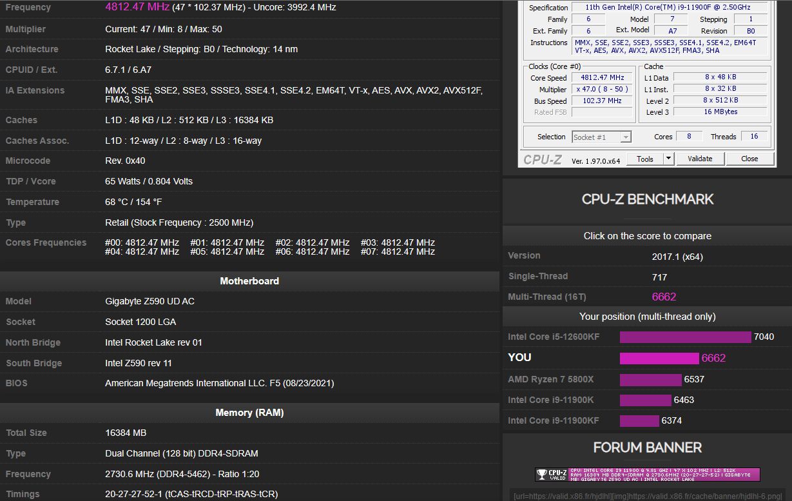Click the 65 Watts / 0.804 Volts value
792x501 pixels.
point(149,181)
